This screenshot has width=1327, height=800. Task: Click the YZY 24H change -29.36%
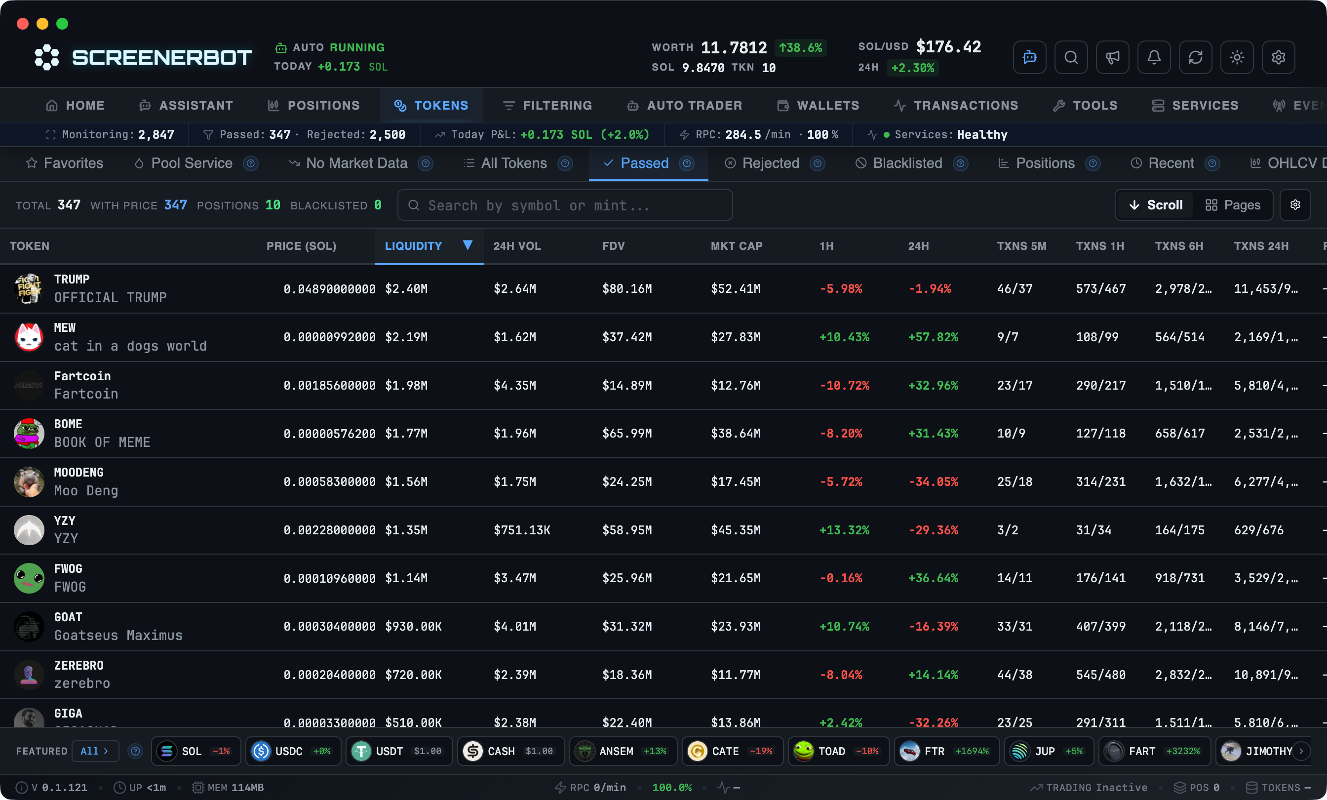click(x=933, y=529)
